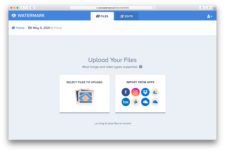The height and width of the screenshot is (152, 225).
Task: Click the Upload Your Files heading
Action: (112, 60)
